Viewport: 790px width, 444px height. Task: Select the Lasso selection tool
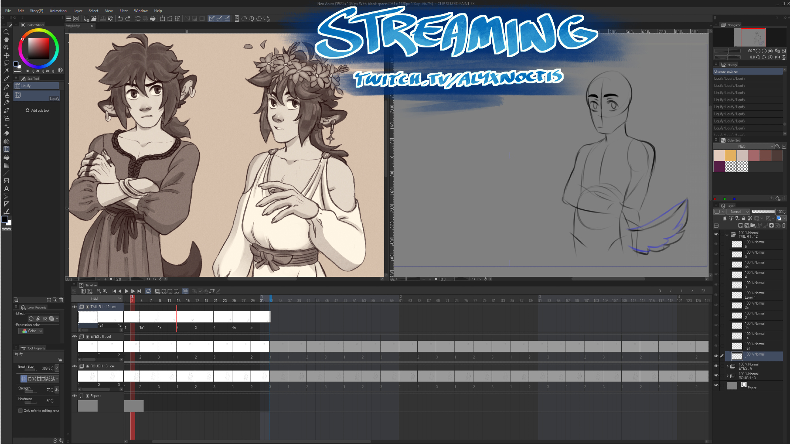pyautogui.click(x=6, y=63)
